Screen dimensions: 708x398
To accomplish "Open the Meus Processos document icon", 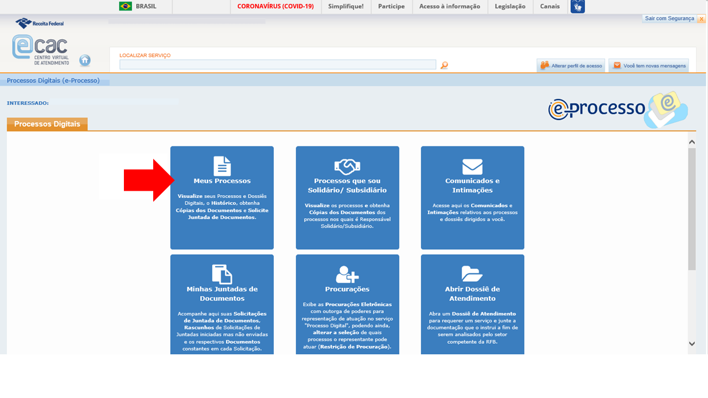I will click(x=222, y=166).
